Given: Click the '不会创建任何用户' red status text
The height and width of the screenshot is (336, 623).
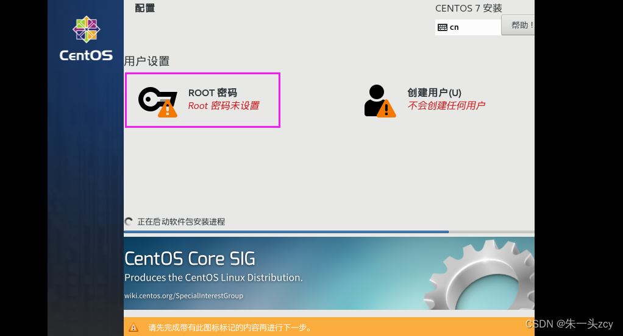Looking at the screenshot, I should coord(446,106).
